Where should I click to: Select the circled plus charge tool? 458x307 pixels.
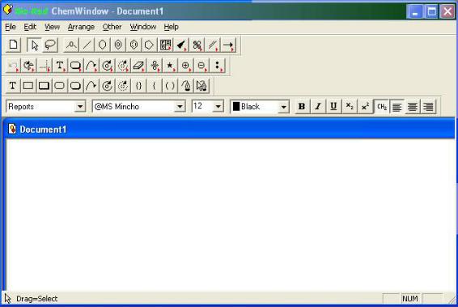pyautogui.click(x=186, y=66)
